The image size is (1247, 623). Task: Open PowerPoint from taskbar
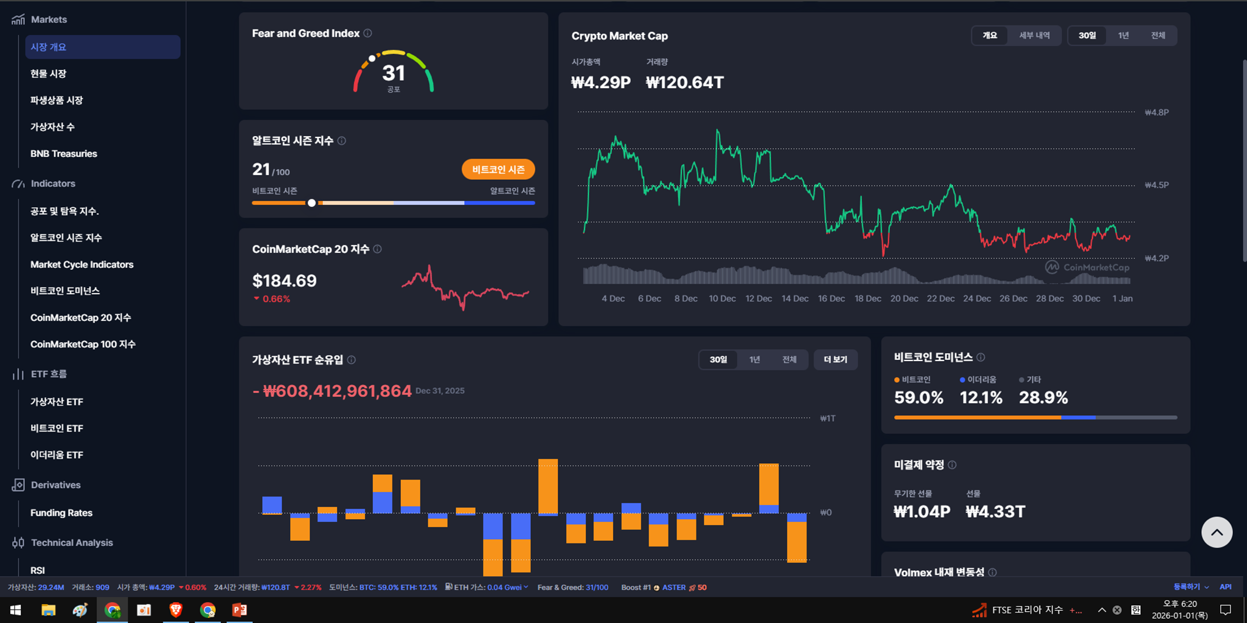click(240, 610)
